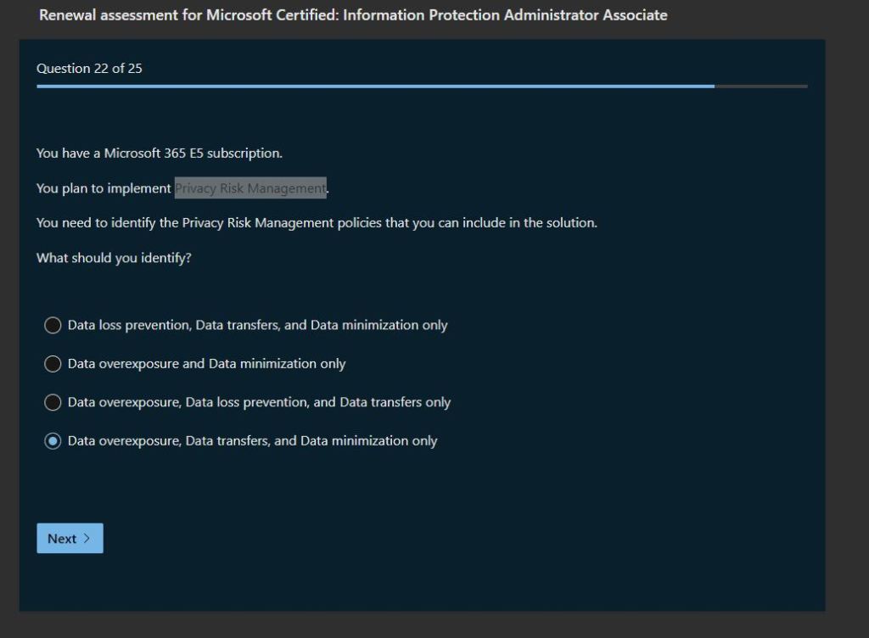This screenshot has height=638, width=869.
Task: Click the Question 22 of 25 counter
Action: click(x=89, y=69)
